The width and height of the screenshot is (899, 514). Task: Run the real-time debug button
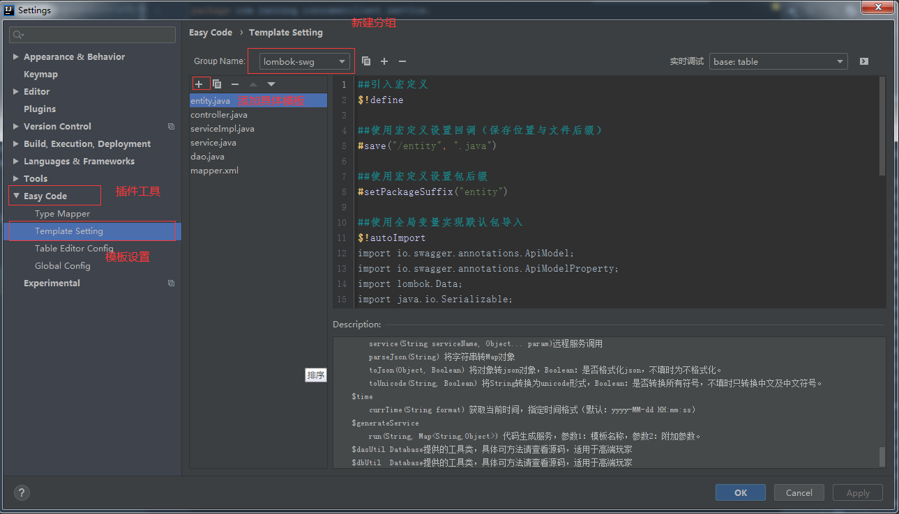pyautogui.click(x=864, y=61)
